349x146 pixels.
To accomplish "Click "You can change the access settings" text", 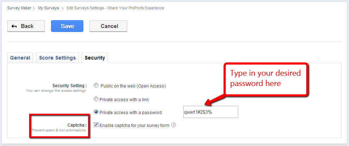I will point(56,91).
